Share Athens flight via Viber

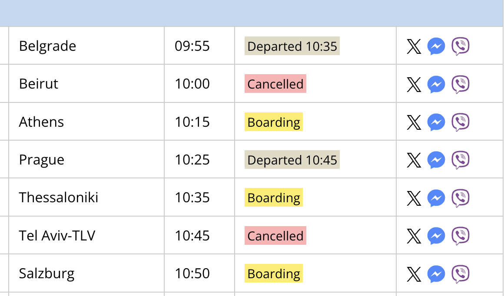point(461,122)
